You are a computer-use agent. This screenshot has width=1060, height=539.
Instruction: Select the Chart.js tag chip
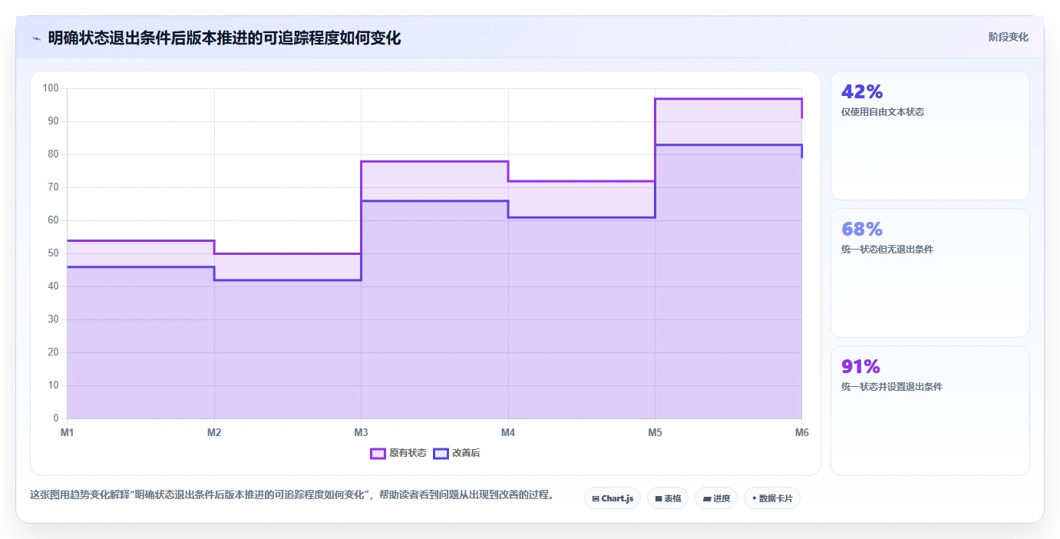(613, 498)
